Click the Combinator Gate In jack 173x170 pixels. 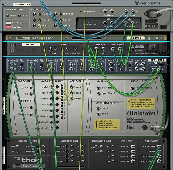7,15
